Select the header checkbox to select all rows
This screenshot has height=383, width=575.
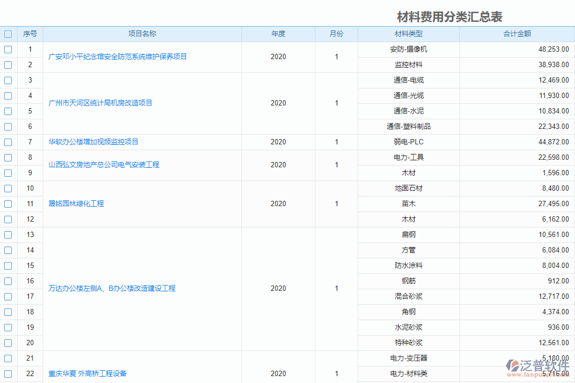pyautogui.click(x=8, y=34)
